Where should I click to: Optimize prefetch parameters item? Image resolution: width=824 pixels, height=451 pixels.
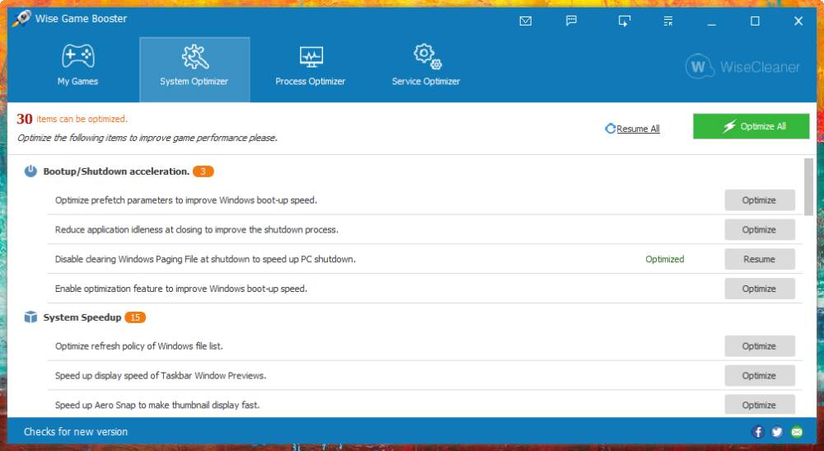coord(760,200)
